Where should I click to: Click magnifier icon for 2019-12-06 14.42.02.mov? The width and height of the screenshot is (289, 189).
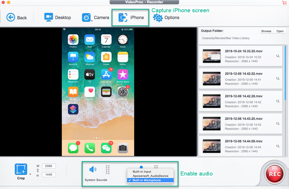click(278, 78)
